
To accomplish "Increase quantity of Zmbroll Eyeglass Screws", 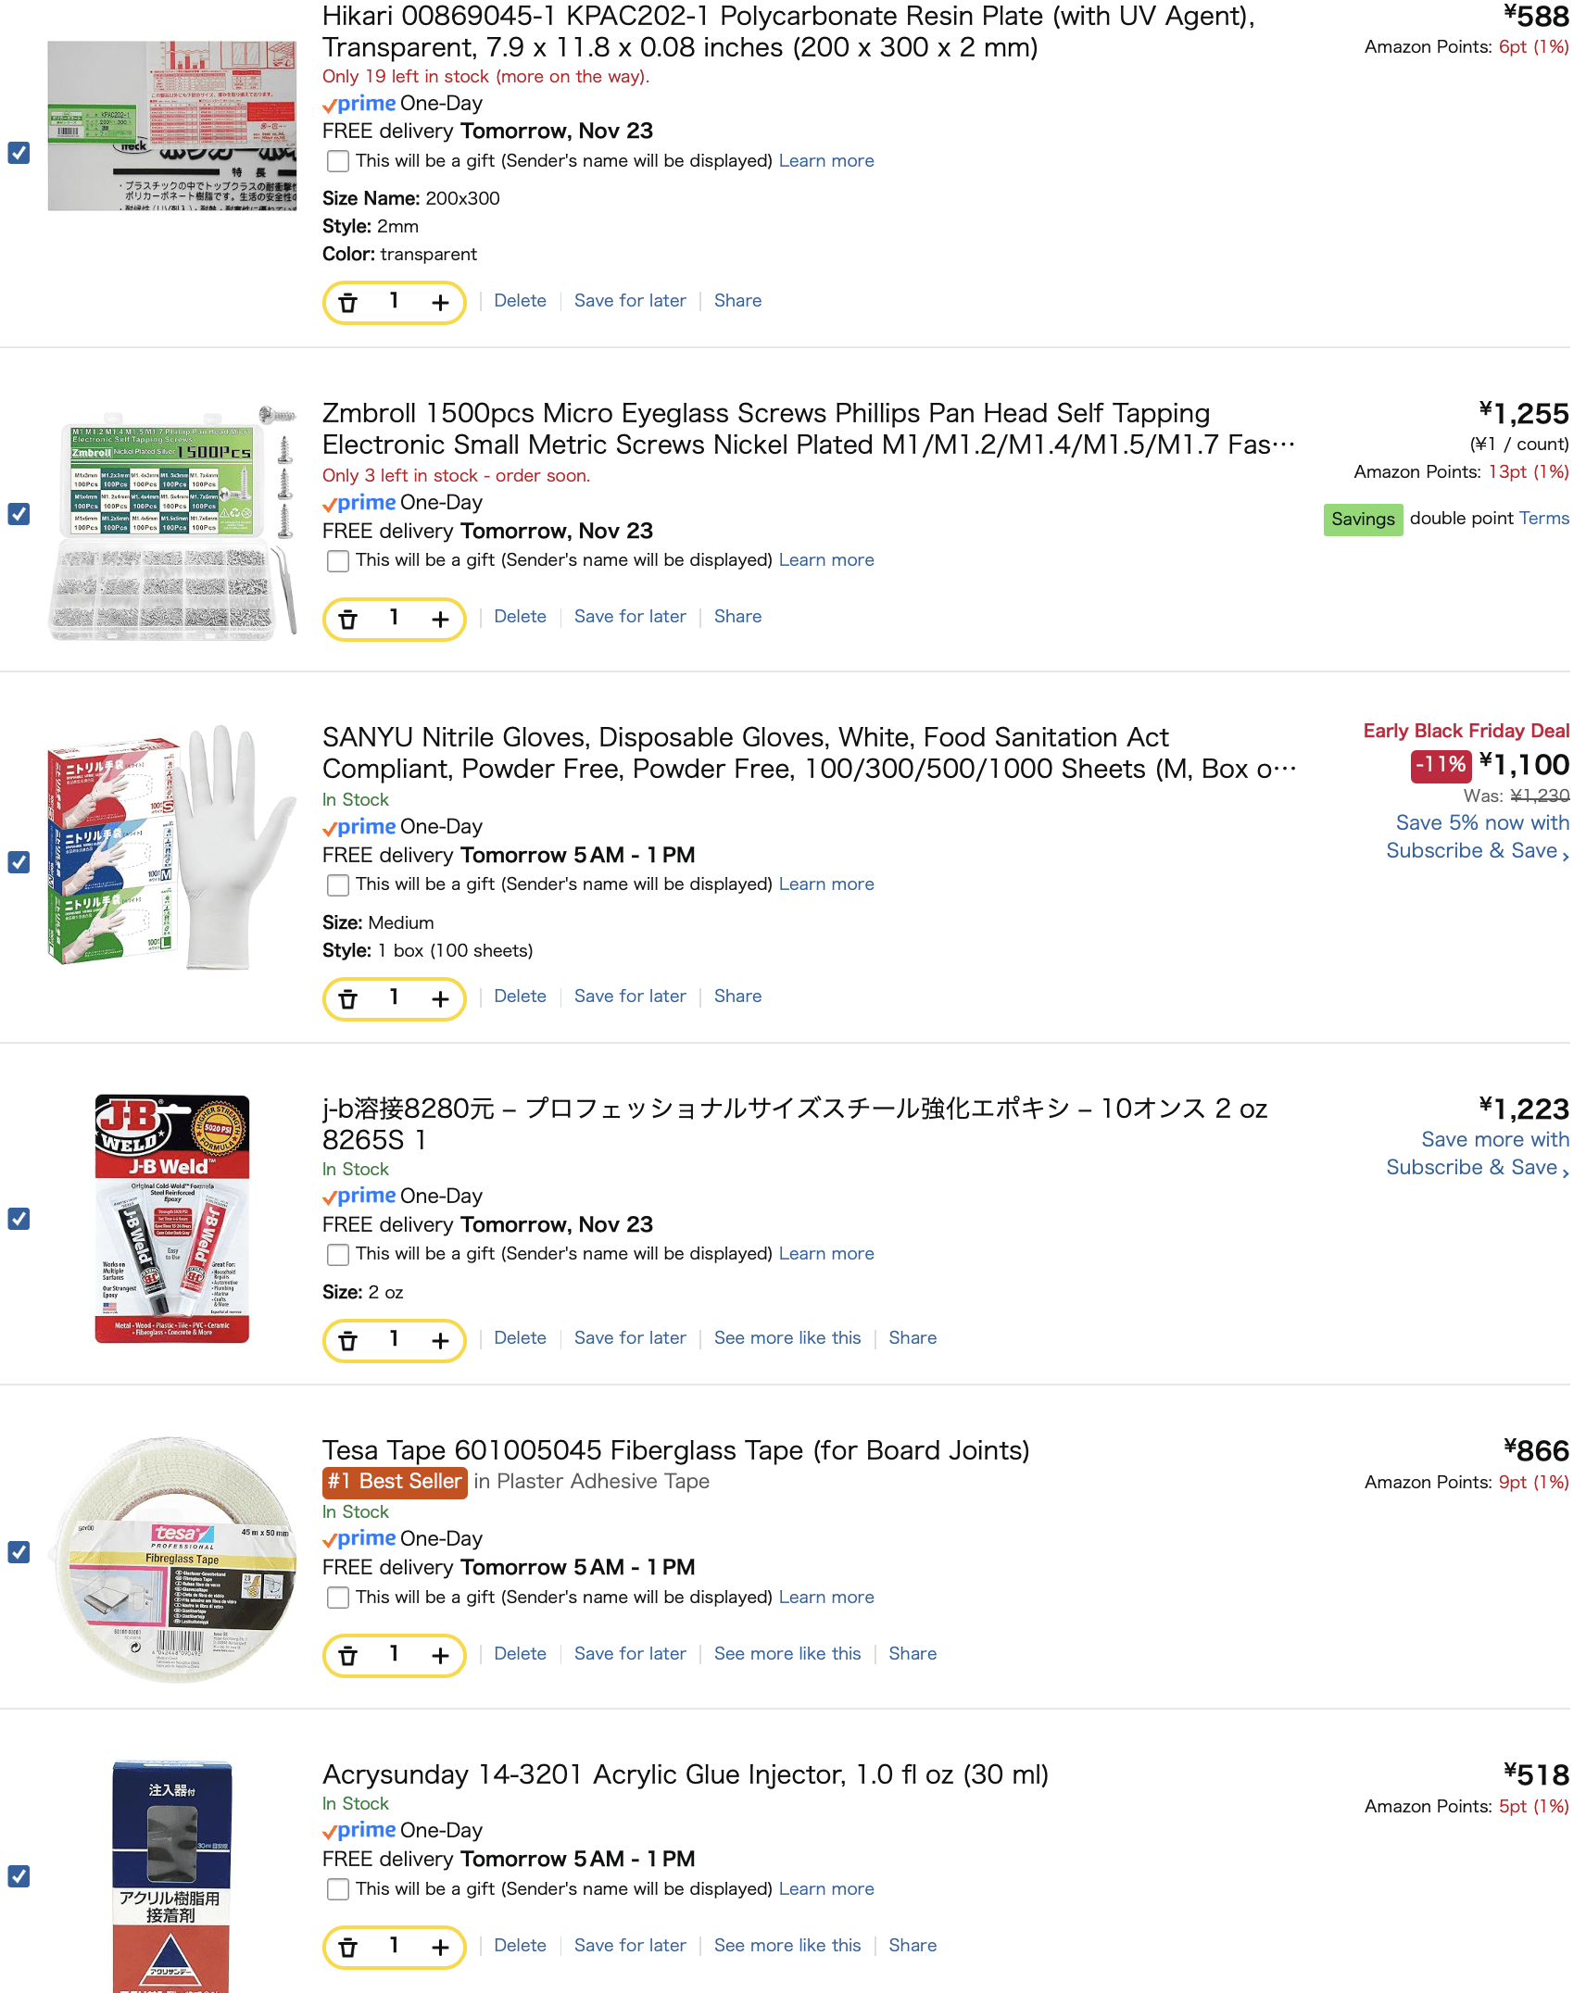I will click(440, 620).
